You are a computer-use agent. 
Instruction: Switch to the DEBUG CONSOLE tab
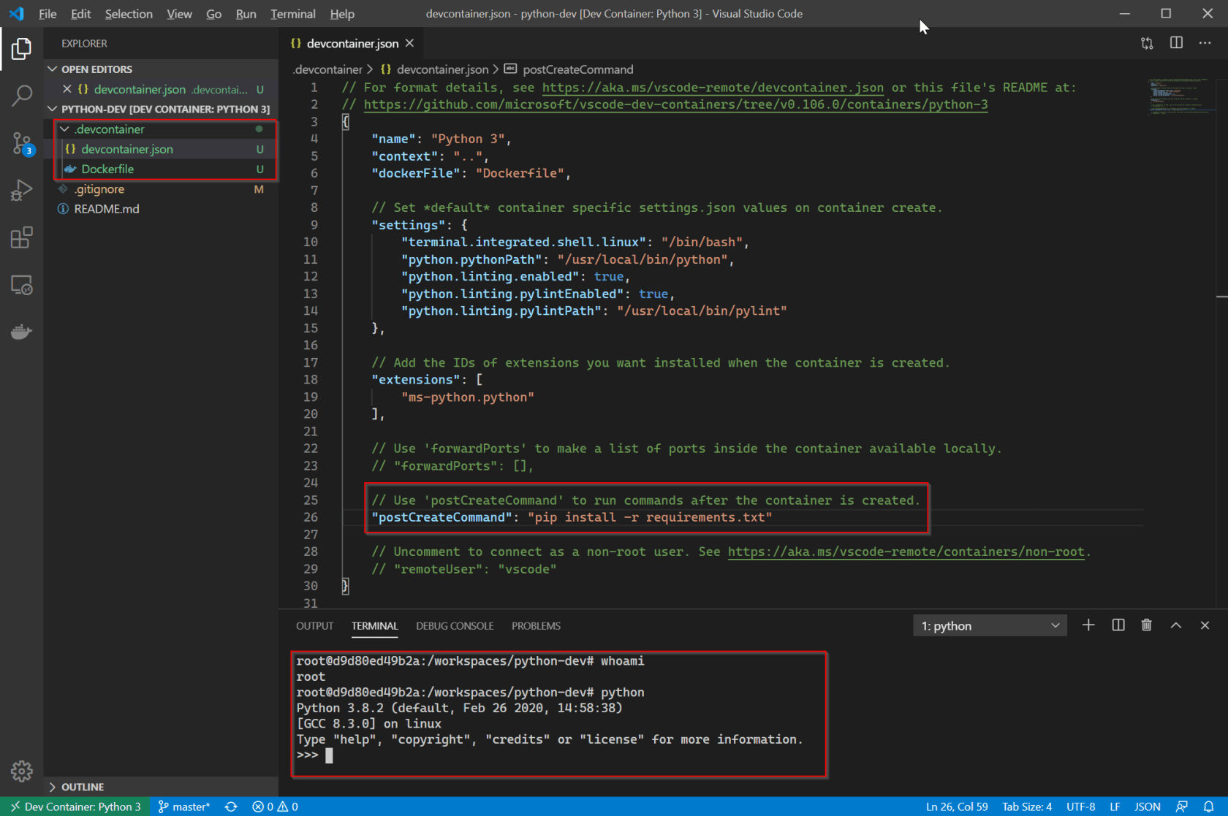[x=455, y=626]
